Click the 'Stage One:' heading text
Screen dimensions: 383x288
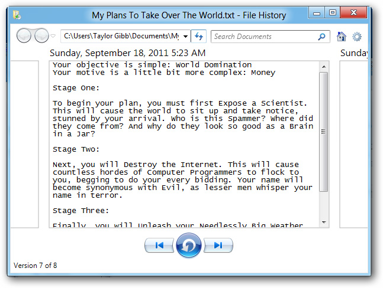click(76, 88)
